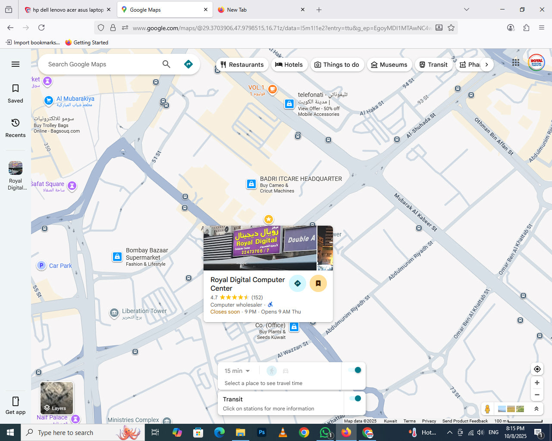Image resolution: width=552 pixels, height=441 pixels.
Task: Click the zoom in plus button
Action: pos(537,383)
